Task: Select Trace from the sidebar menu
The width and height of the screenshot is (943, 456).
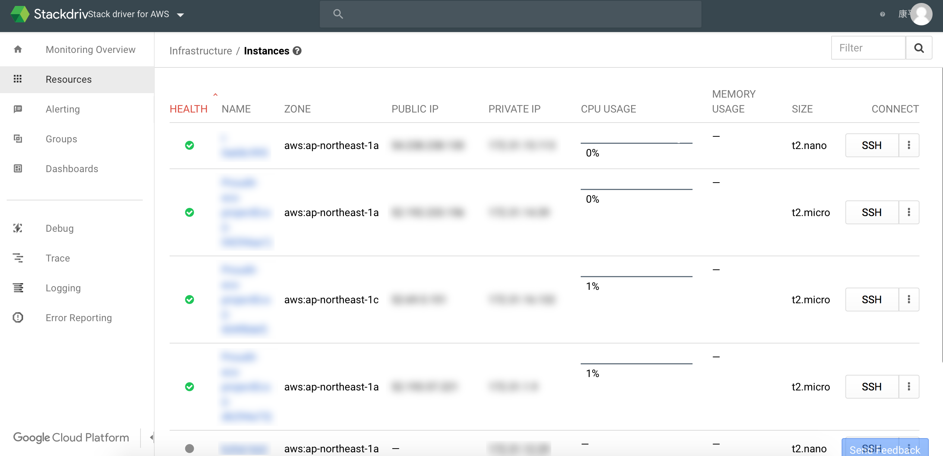Action: [x=18, y=258]
